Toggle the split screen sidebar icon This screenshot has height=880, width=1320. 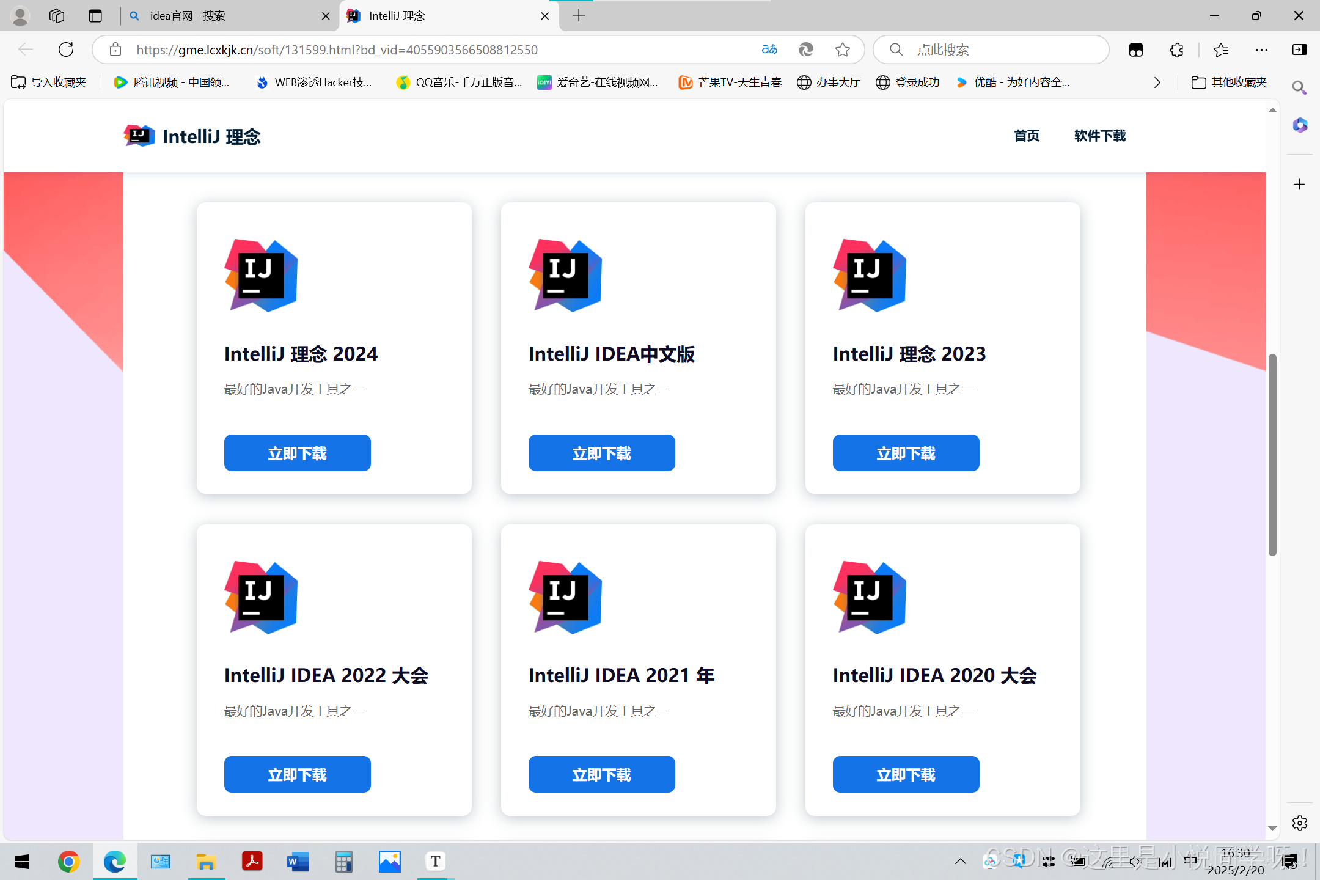pyautogui.click(x=1300, y=50)
